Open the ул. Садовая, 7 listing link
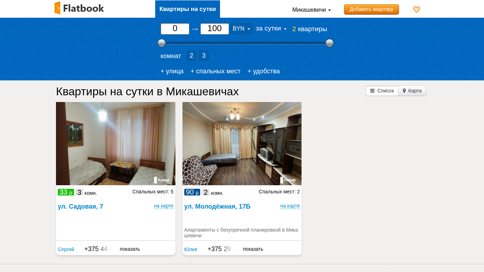 tap(80, 206)
